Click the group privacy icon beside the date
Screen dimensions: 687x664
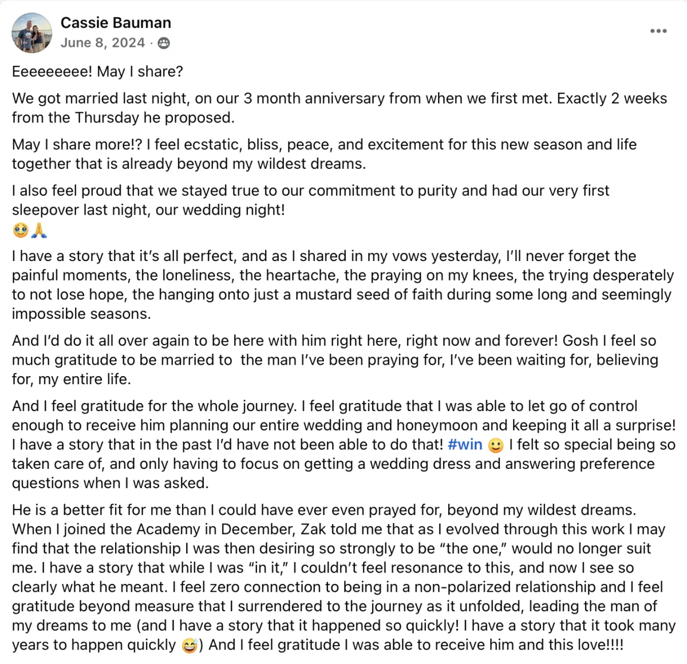click(x=164, y=43)
